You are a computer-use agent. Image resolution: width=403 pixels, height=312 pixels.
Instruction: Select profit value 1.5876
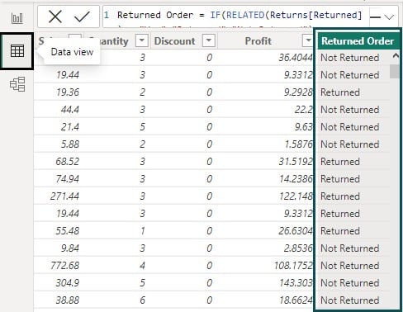point(298,144)
